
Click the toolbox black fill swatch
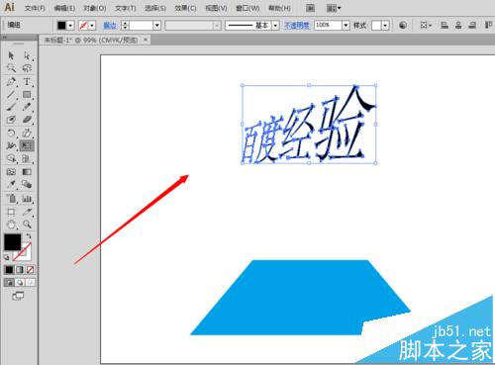pos(13,242)
